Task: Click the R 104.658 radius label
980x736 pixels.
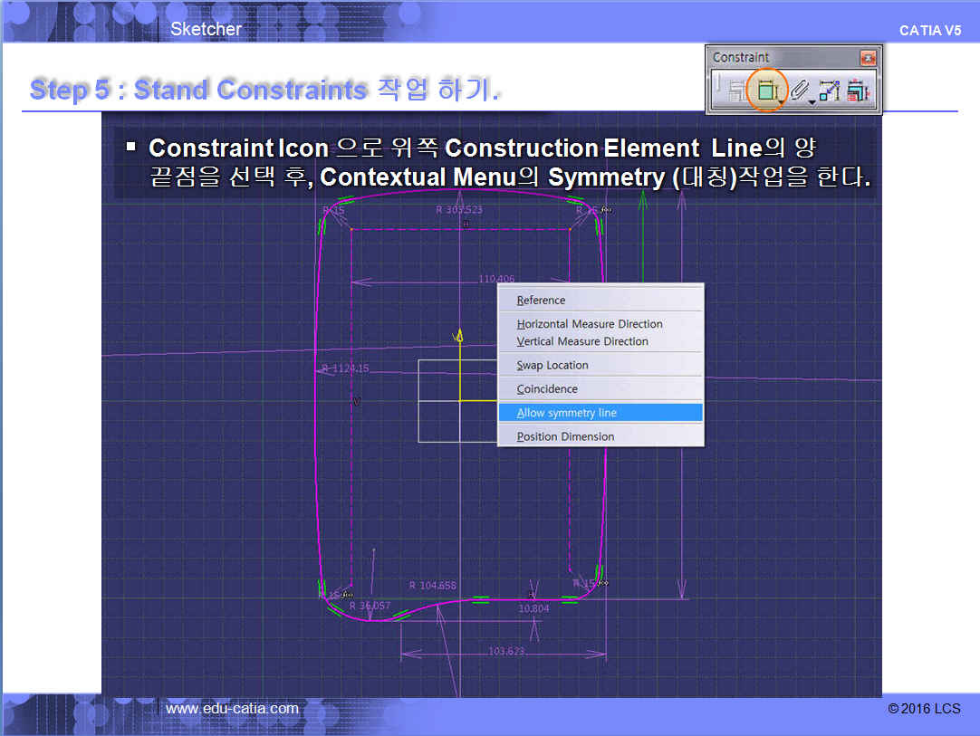Action: (x=433, y=586)
